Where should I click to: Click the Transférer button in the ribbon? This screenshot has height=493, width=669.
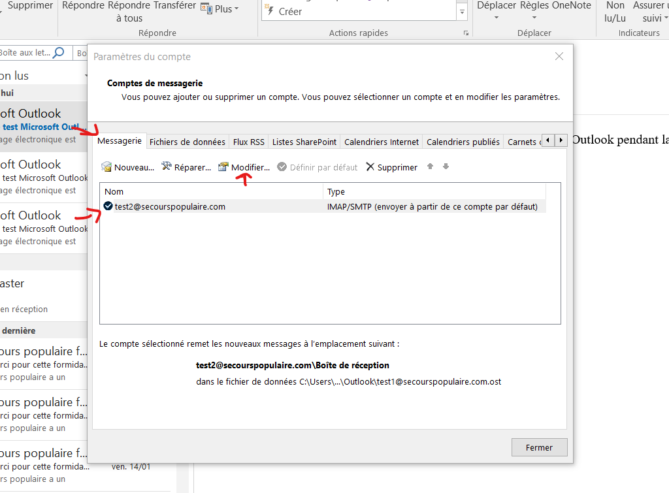(174, 6)
